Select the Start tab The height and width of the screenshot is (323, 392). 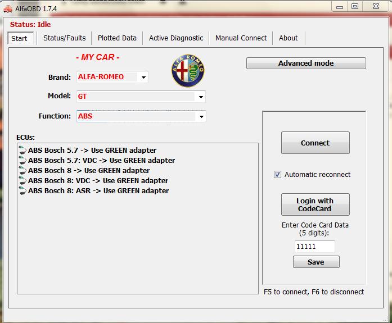click(20, 38)
